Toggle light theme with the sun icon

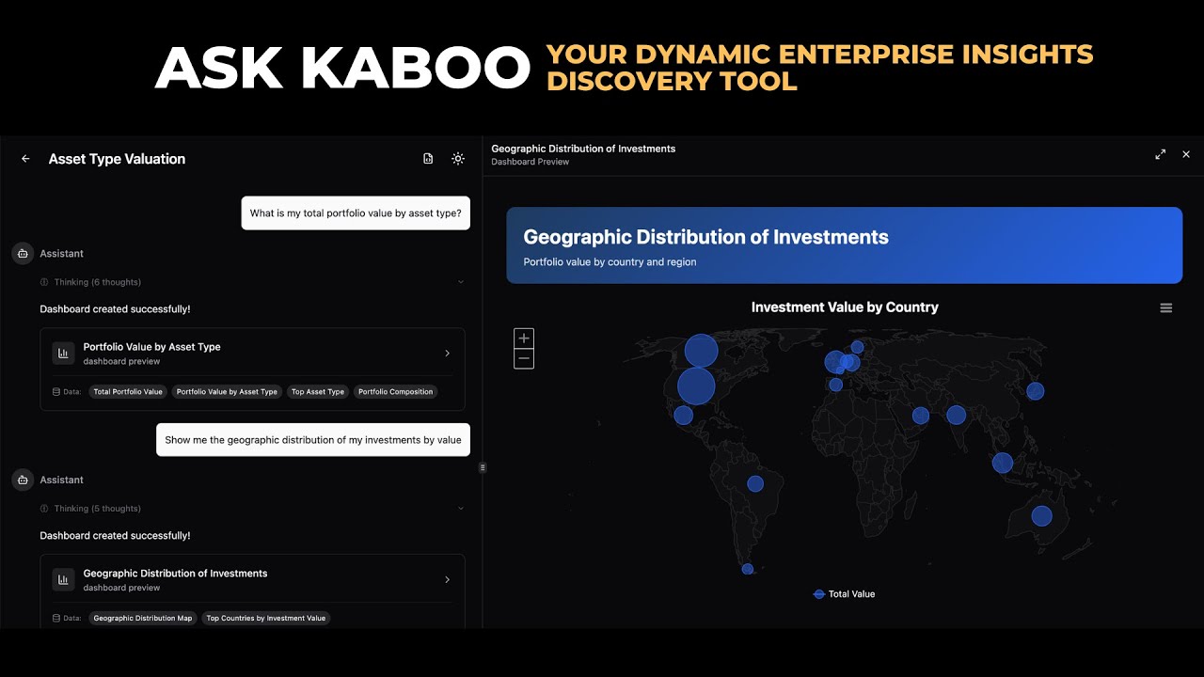pyautogui.click(x=458, y=159)
